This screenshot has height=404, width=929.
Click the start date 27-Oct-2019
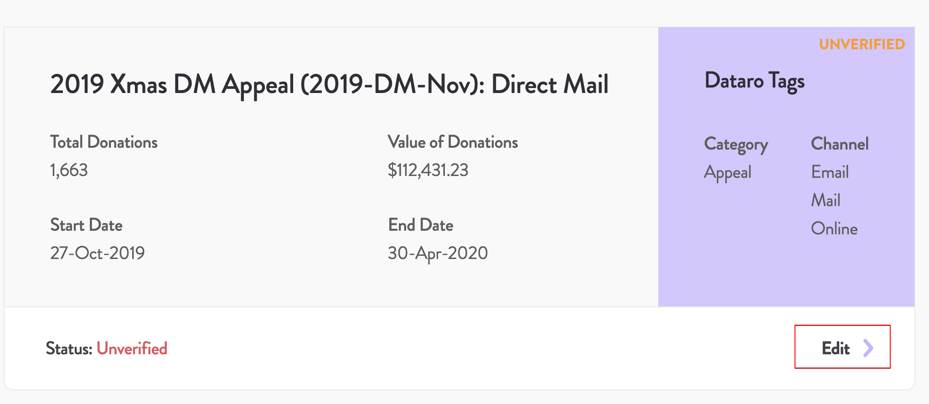pyautogui.click(x=97, y=253)
